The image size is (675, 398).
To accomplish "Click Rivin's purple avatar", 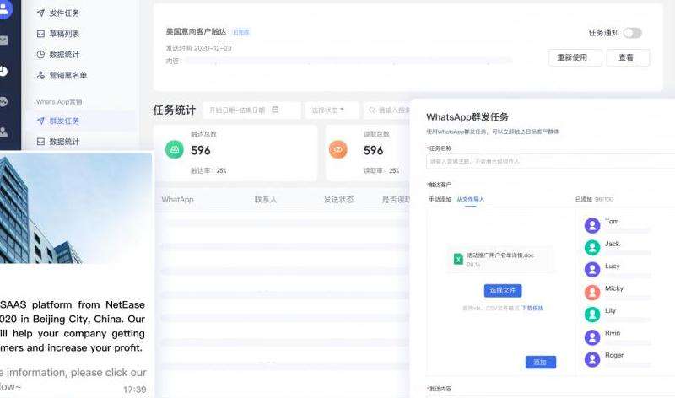I will coord(592,337).
